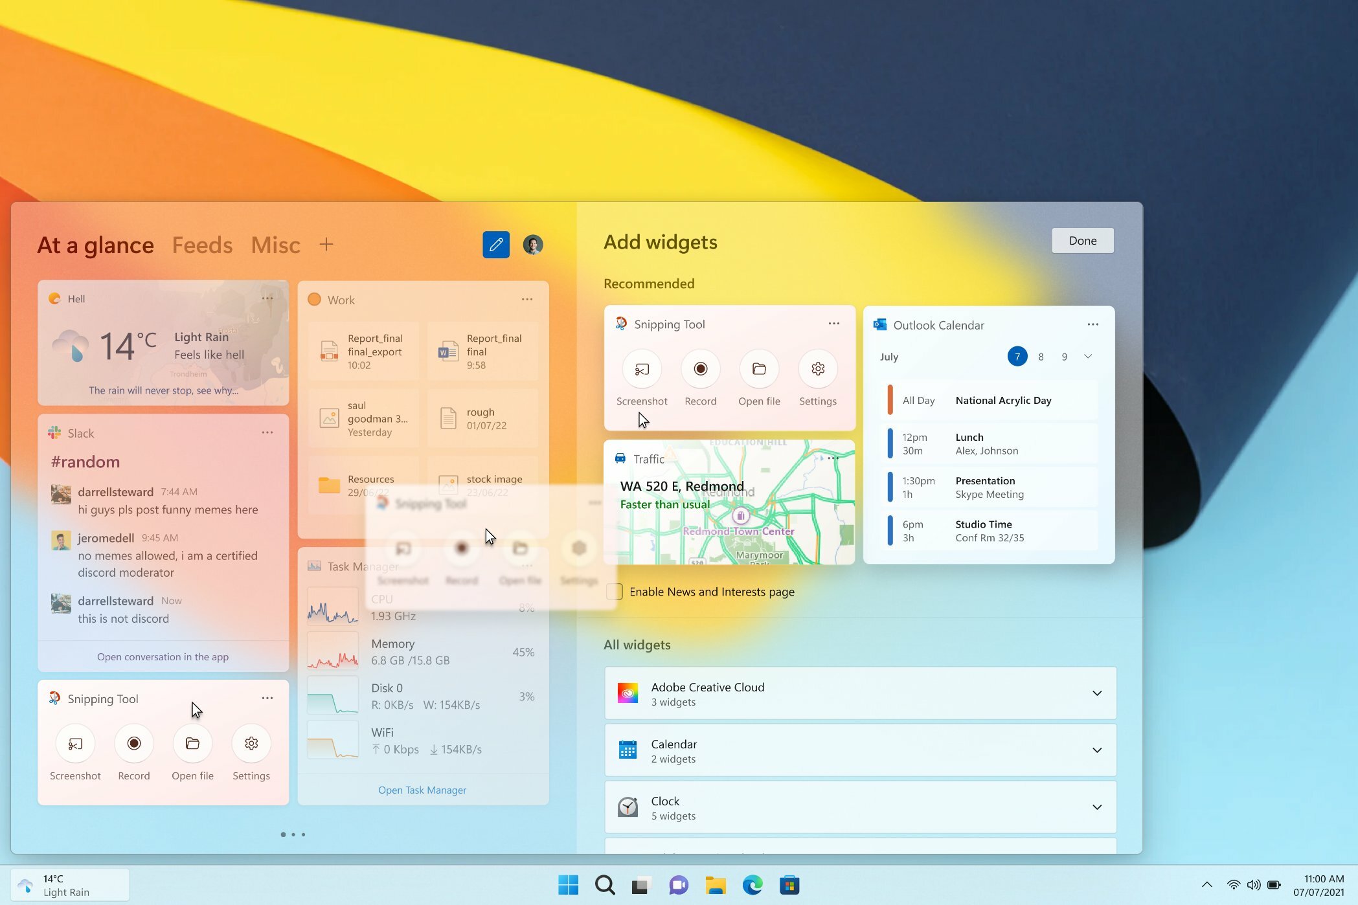This screenshot has height=905, width=1358.
Task: Click Screenshot icon in bottom-left Snipping Tool widget
Action: pos(75,744)
